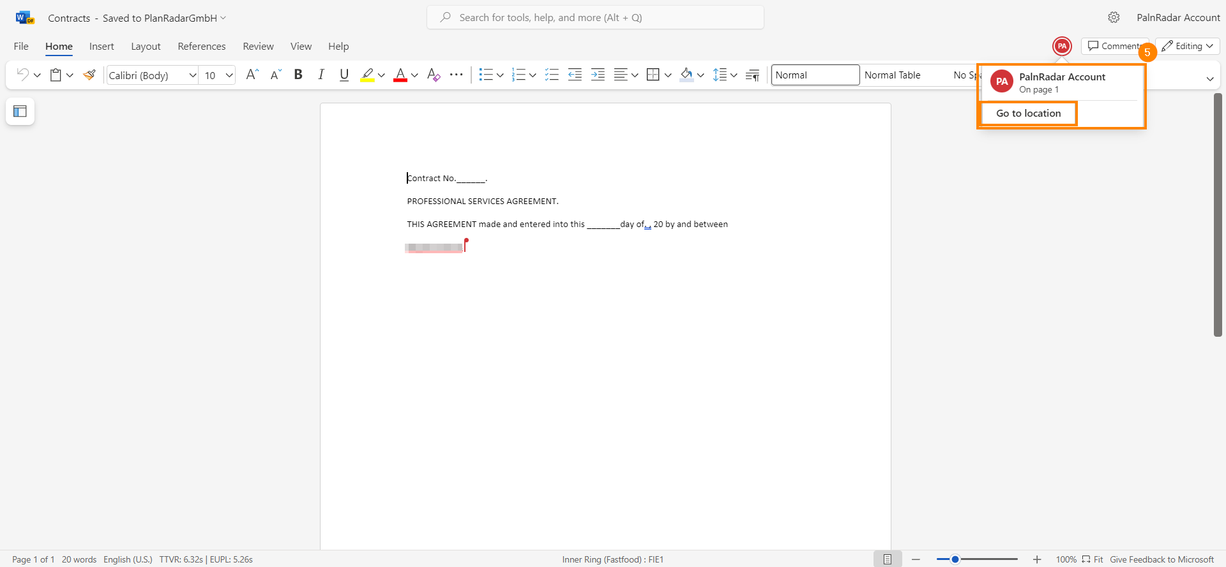The image size is (1226, 567).
Task: Toggle Bold formatting
Action: pos(298,75)
